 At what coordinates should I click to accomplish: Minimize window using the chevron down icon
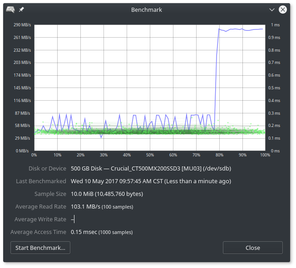click(x=271, y=10)
